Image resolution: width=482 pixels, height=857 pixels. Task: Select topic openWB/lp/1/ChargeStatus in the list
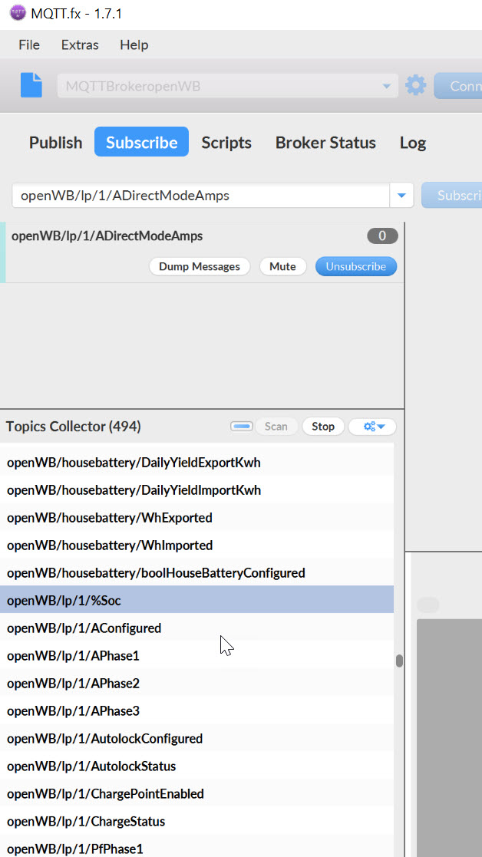pyautogui.click(x=86, y=821)
